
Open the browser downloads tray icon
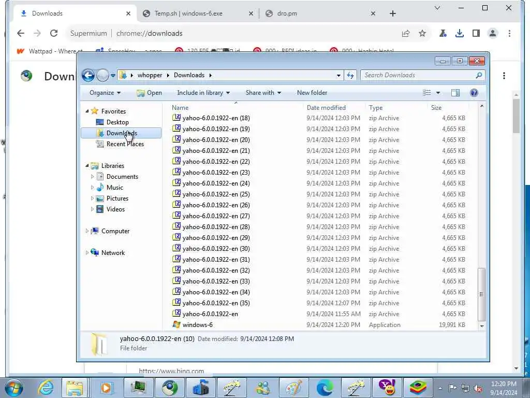click(x=460, y=33)
